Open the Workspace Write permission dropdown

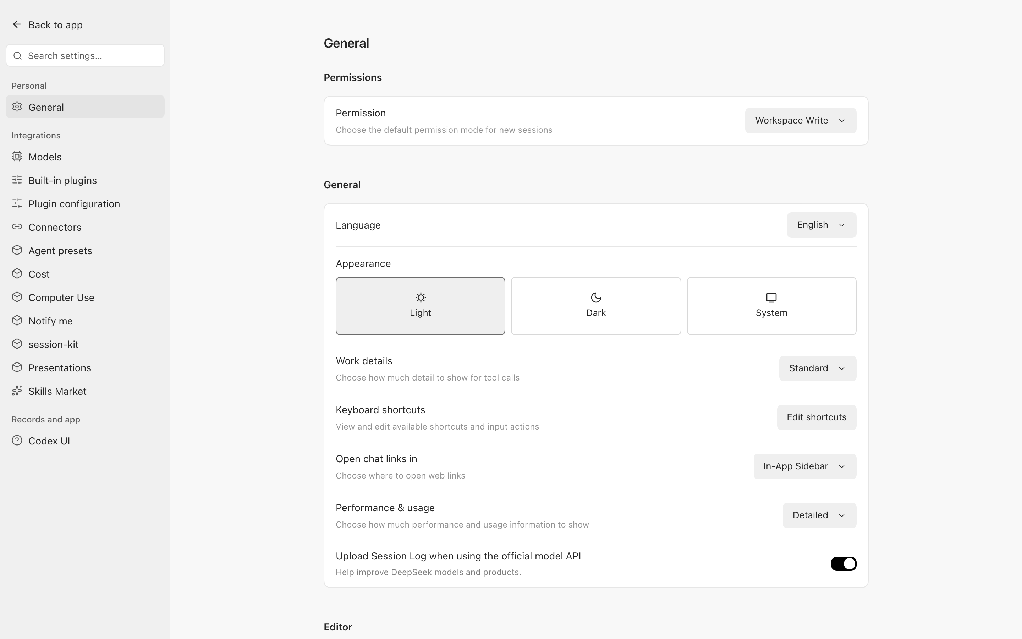click(801, 121)
